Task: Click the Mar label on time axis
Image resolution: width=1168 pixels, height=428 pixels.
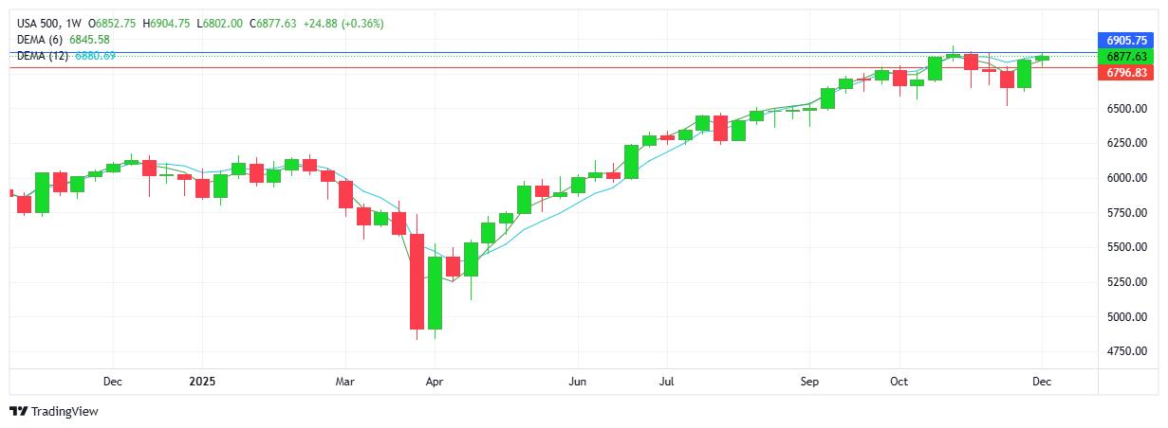Action: (345, 382)
